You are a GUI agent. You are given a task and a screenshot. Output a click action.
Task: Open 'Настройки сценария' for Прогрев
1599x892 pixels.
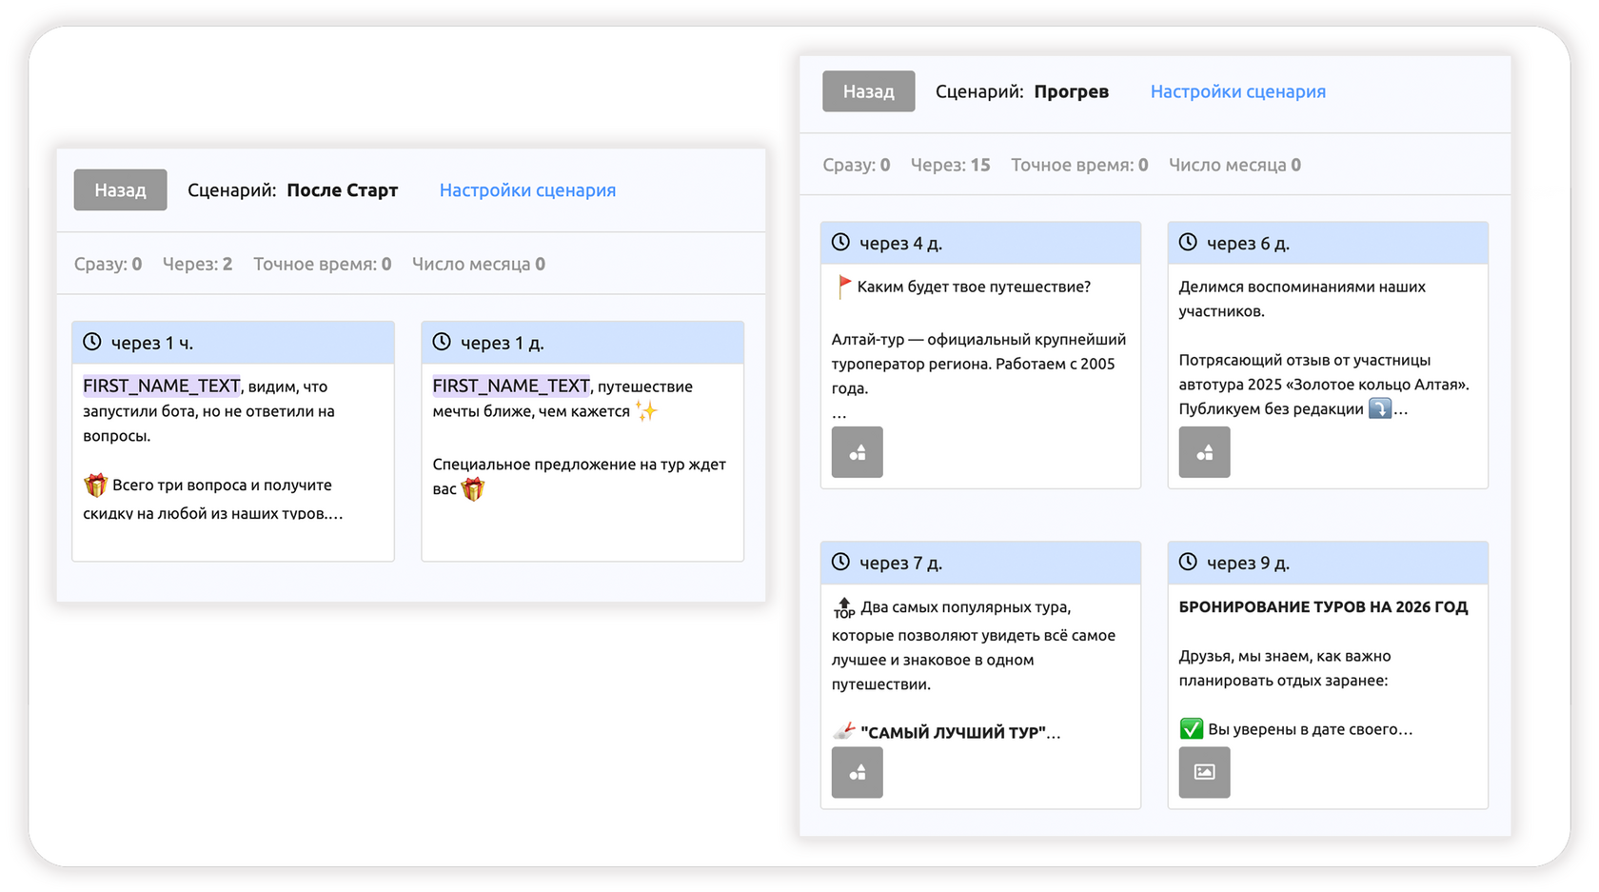(x=1236, y=90)
